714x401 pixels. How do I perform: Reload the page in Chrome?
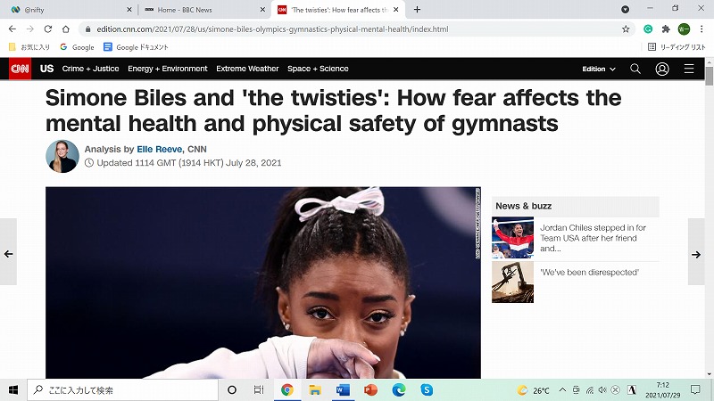(48, 29)
